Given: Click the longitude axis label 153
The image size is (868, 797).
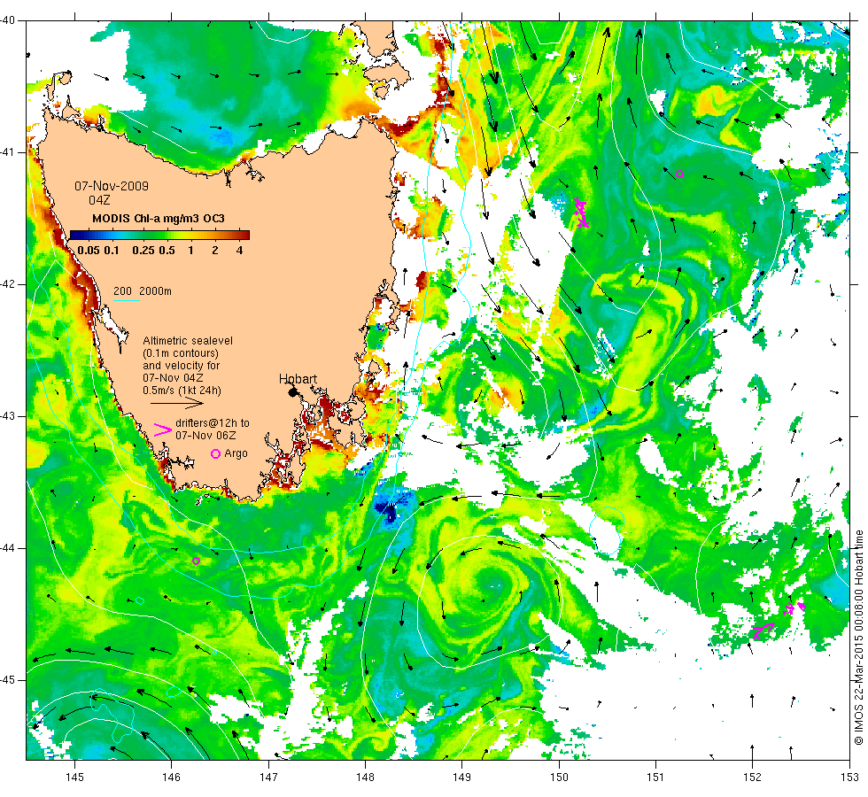Looking at the screenshot, I should (849, 778).
